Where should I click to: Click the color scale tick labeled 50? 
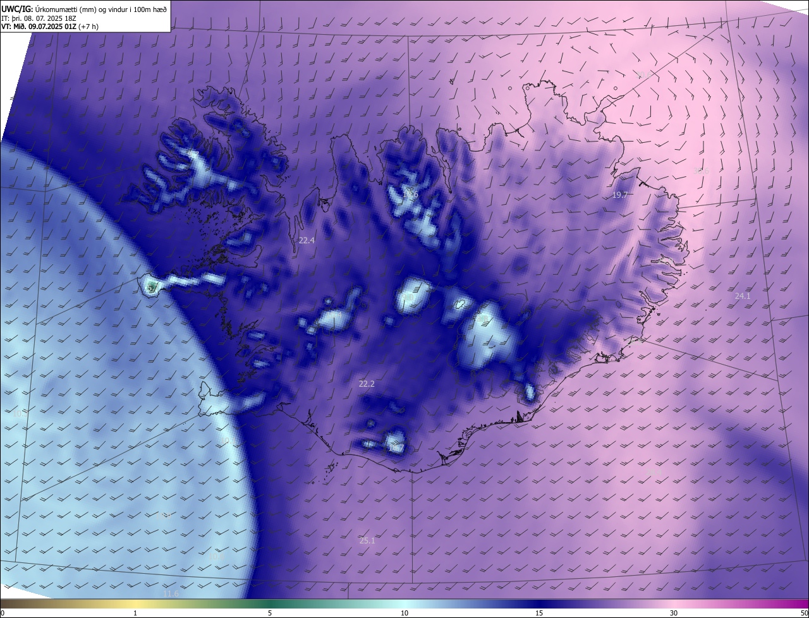tap(805, 613)
